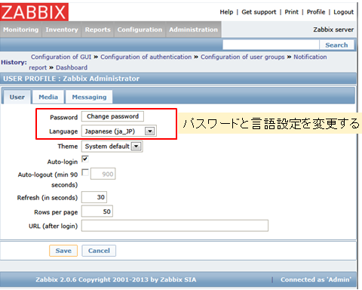The height and width of the screenshot is (290, 362).
Task: Open history link Configuration of authentication
Action: point(146,57)
